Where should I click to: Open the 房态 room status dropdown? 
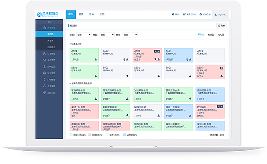tap(130, 35)
